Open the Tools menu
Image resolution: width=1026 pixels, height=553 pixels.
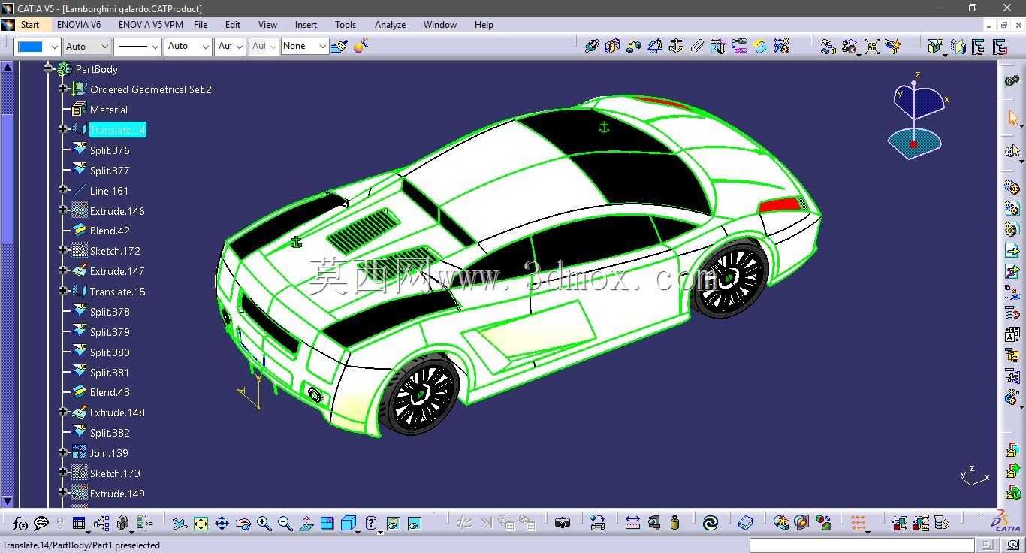pos(346,25)
